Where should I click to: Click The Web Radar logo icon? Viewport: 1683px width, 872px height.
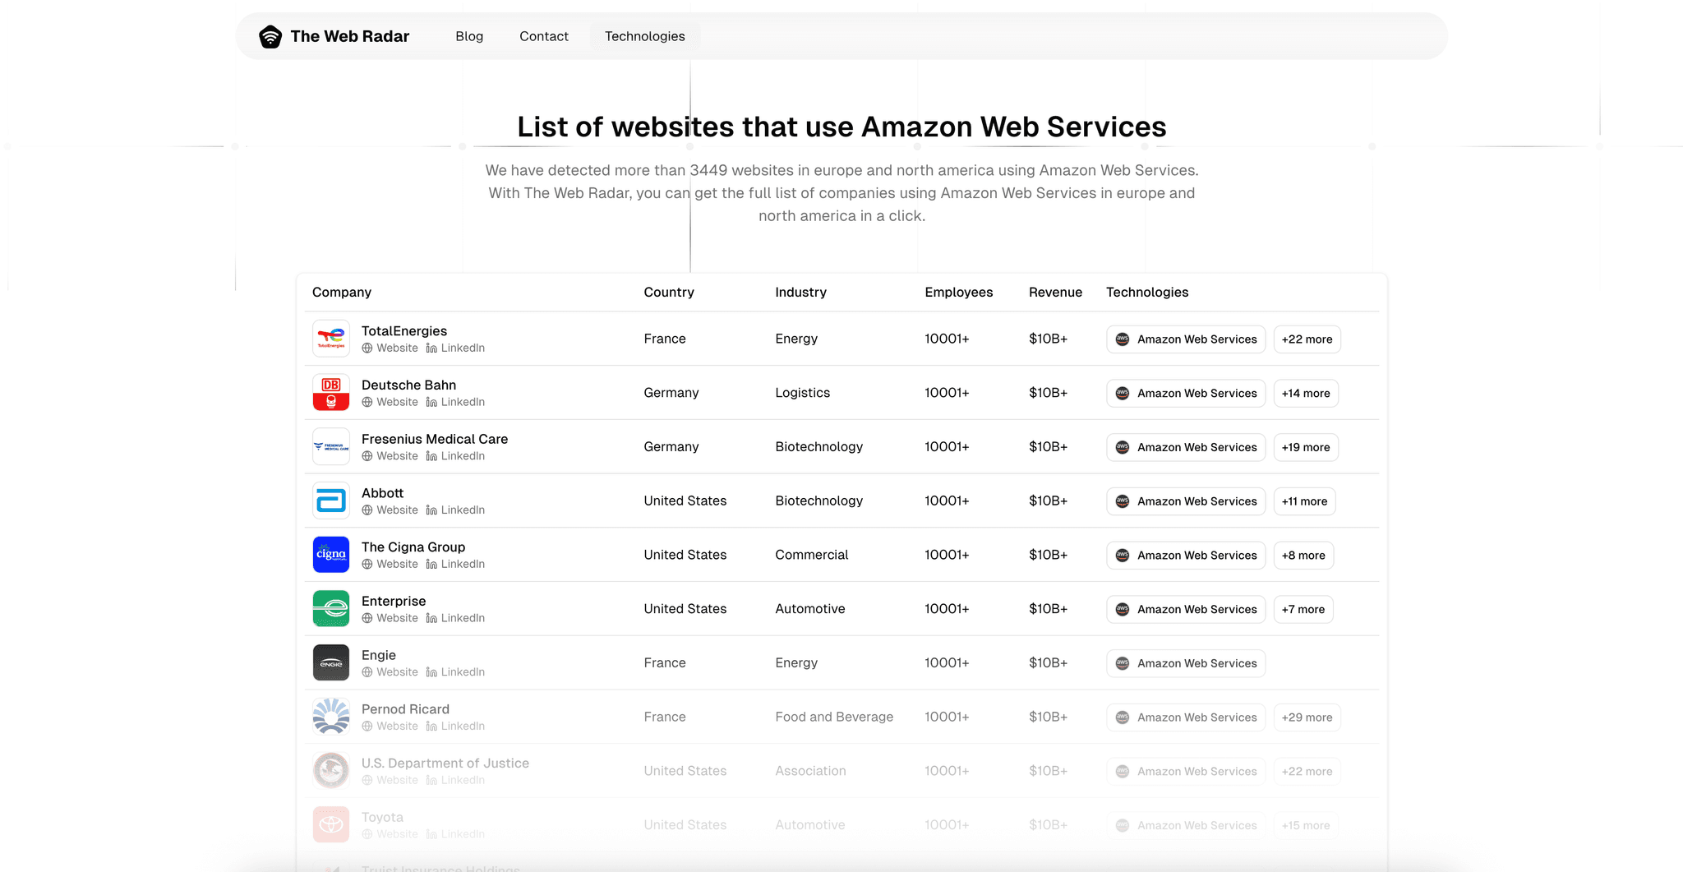tap(270, 36)
